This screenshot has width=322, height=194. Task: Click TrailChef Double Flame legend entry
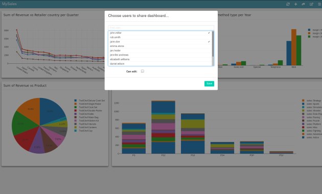[x=88, y=111]
